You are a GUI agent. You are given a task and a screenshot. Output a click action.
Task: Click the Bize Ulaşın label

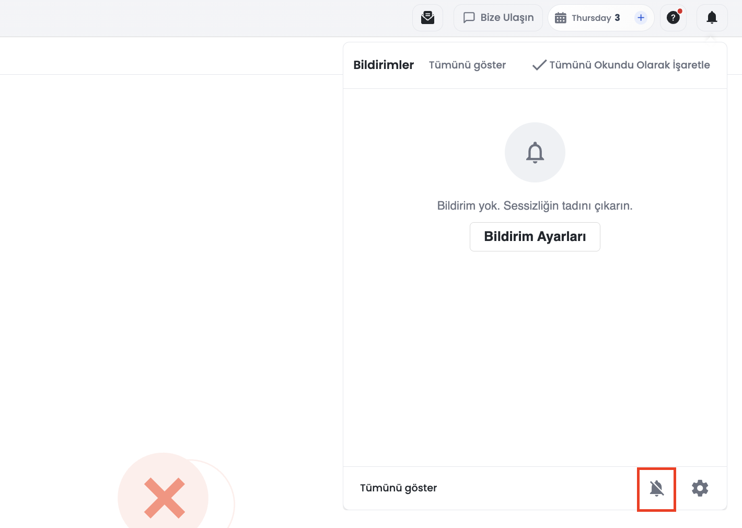pyautogui.click(x=507, y=18)
